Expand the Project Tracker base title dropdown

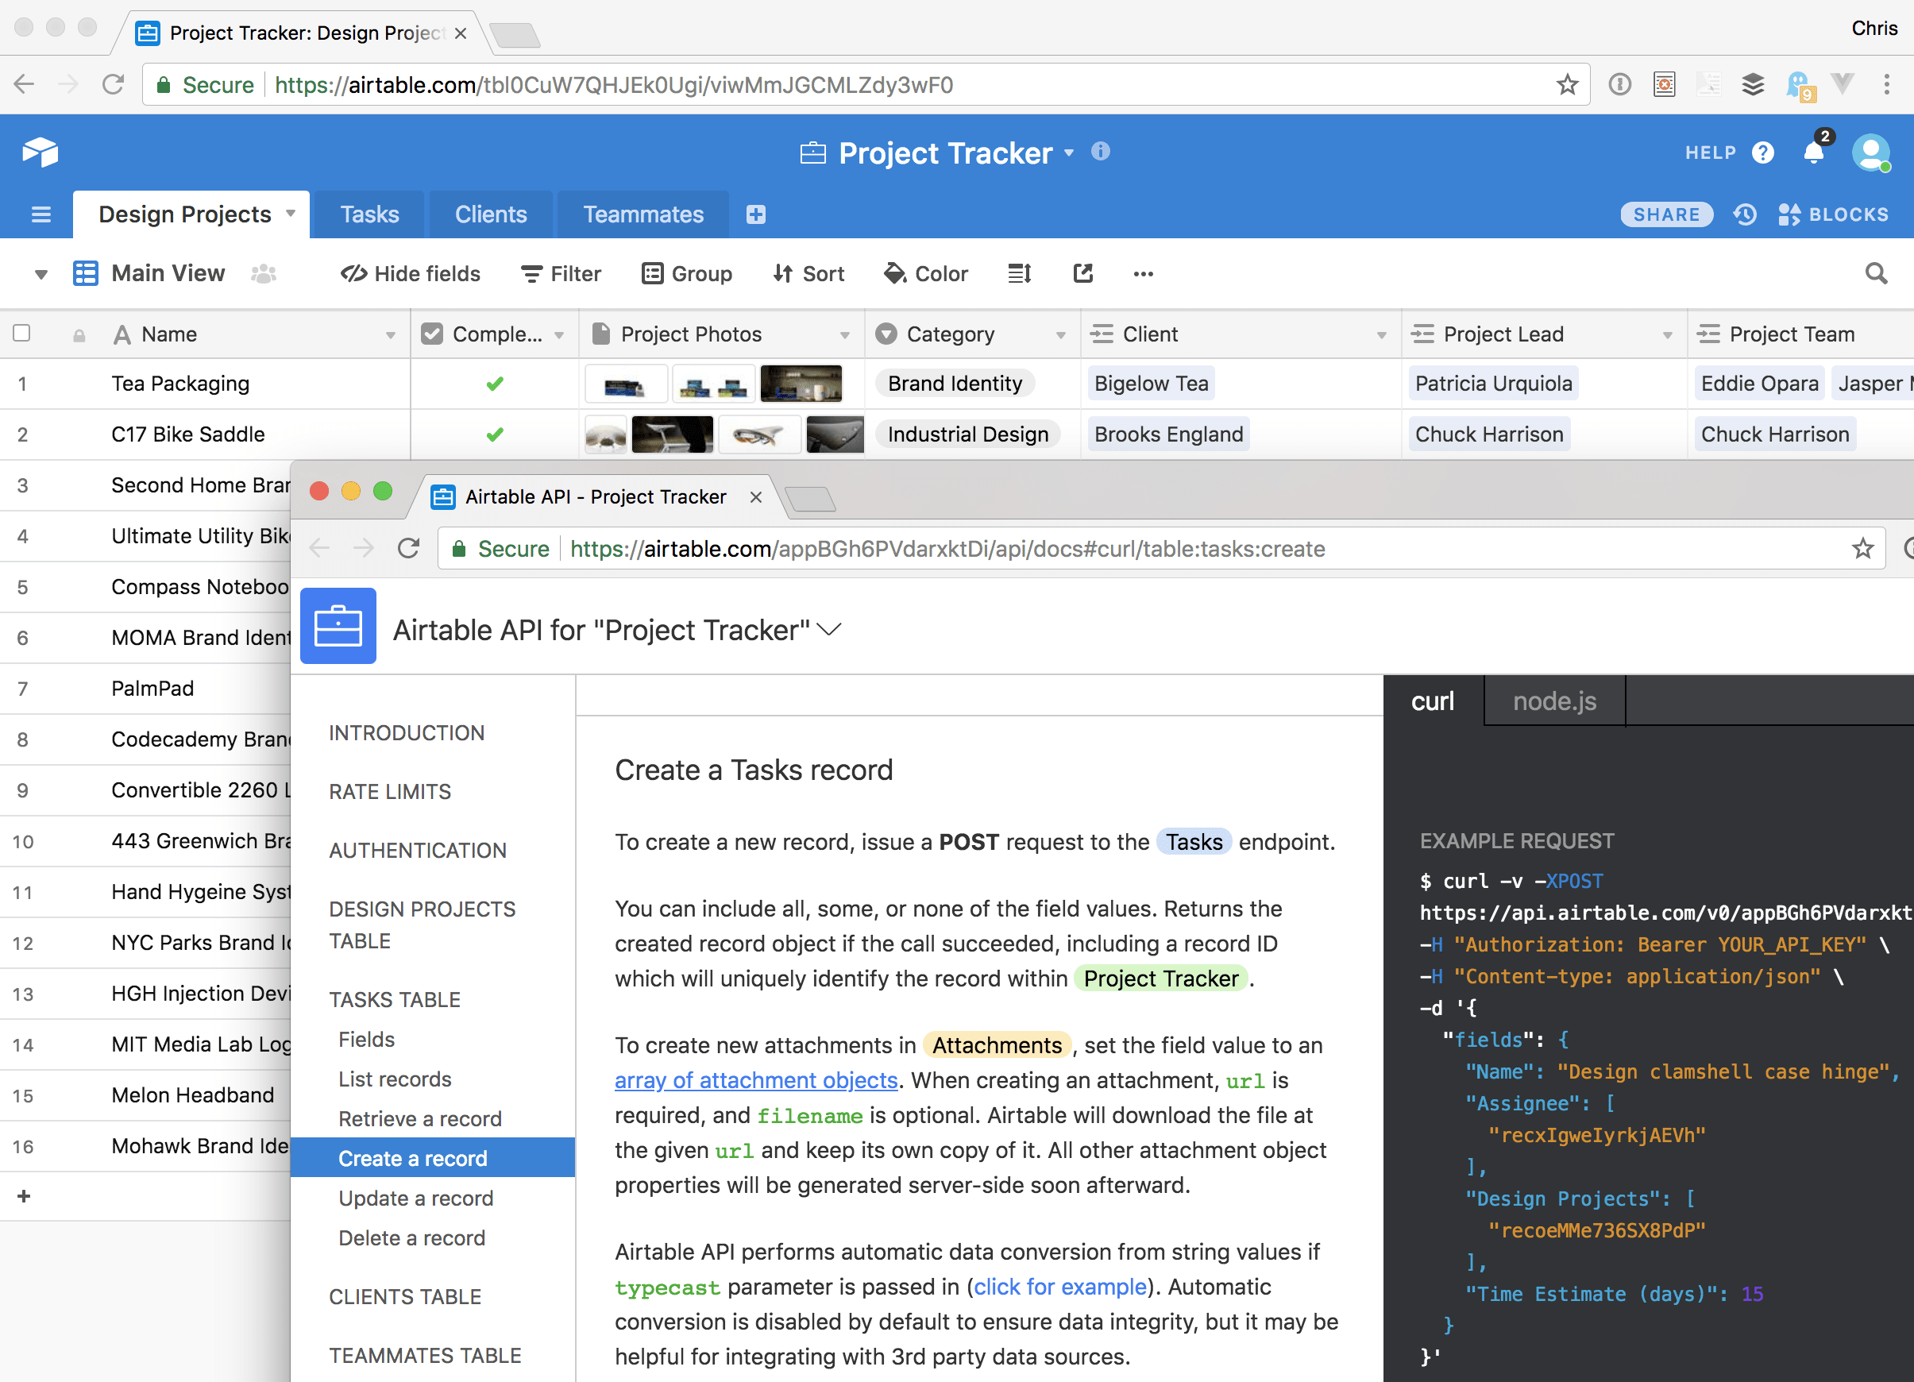point(1069,152)
